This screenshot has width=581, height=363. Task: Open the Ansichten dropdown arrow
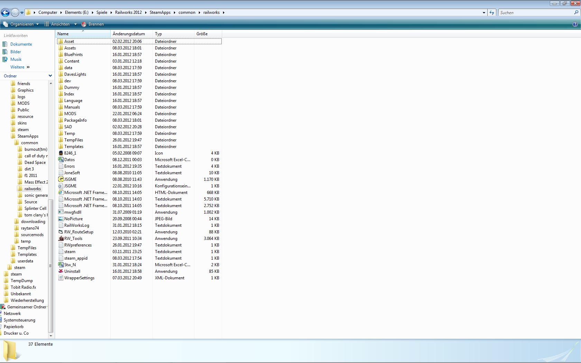click(x=75, y=24)
